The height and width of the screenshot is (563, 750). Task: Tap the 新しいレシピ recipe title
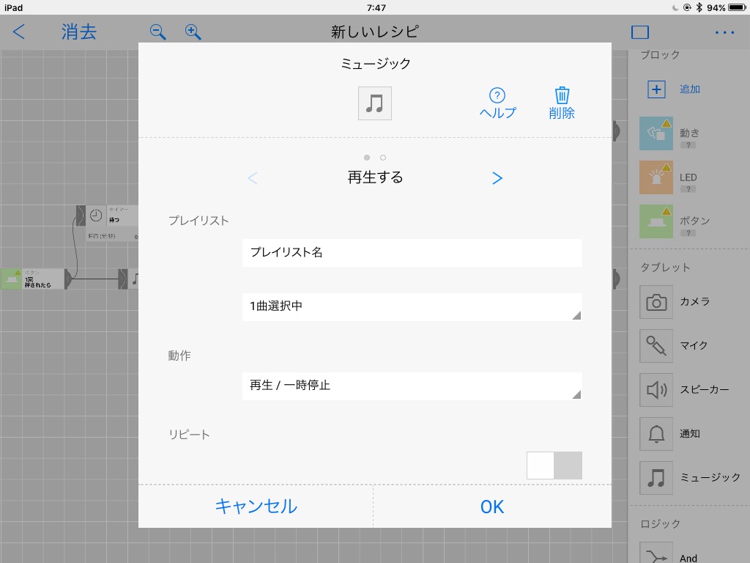click(x=375, y=32)
